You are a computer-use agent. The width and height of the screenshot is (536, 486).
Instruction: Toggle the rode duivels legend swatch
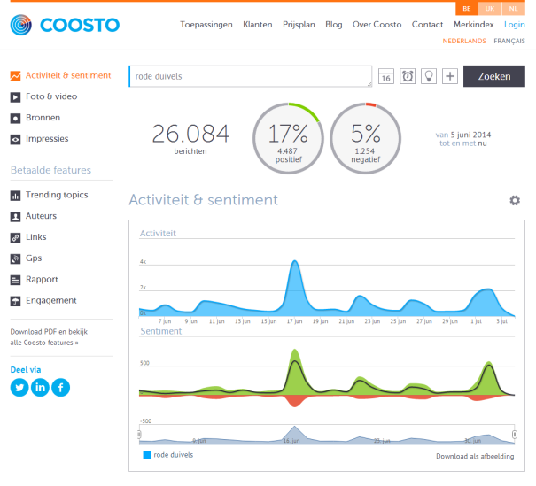[147, 455]
